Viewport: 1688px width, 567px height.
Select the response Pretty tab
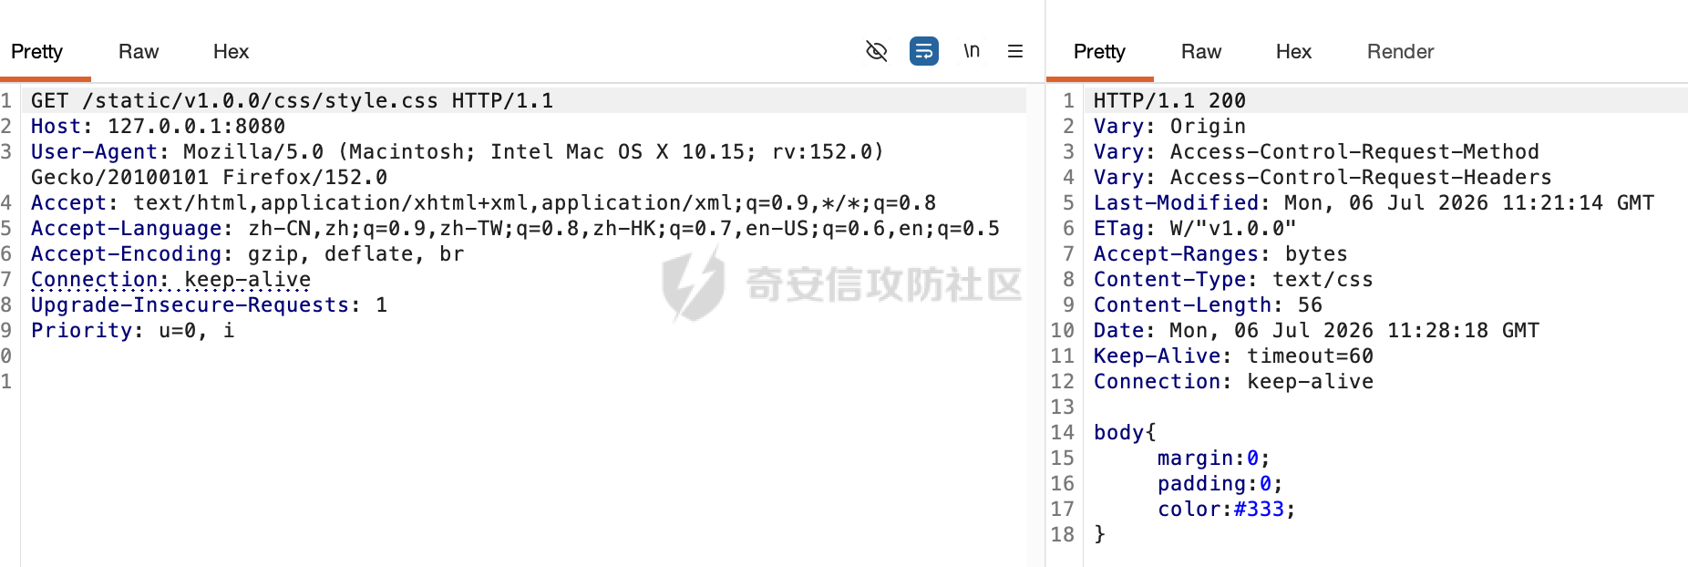click(x=1099, y=52)
